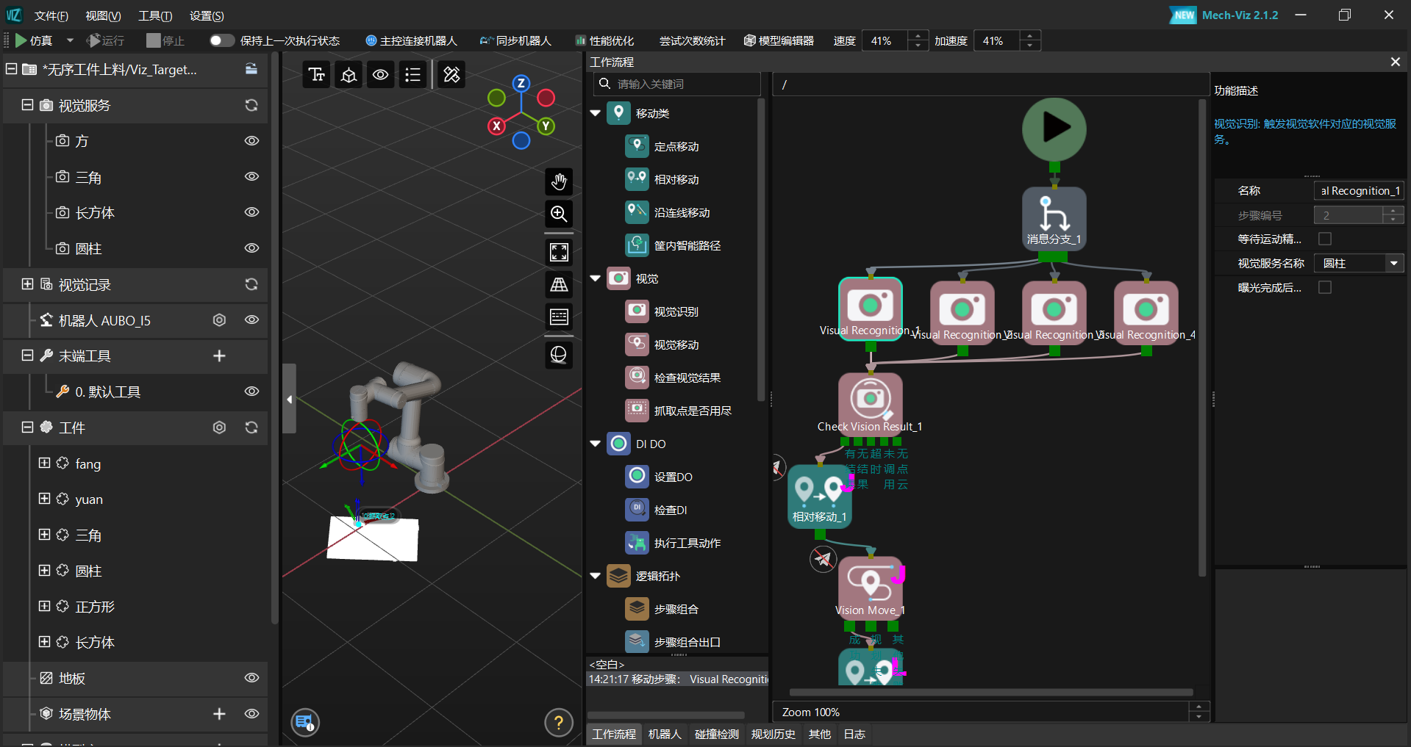Click the help question mark icon

[x=558, y=723]
